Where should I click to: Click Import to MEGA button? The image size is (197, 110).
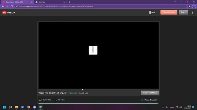(150, 93)
